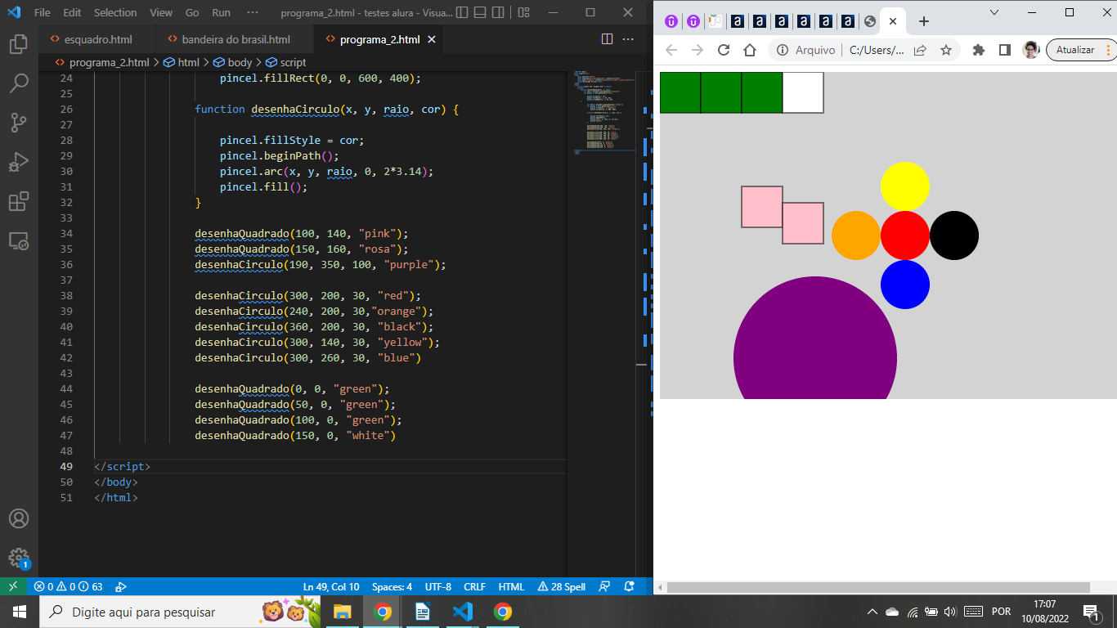
Task: Change end of line sequence CRLF
Action: [x=474, y=586]
